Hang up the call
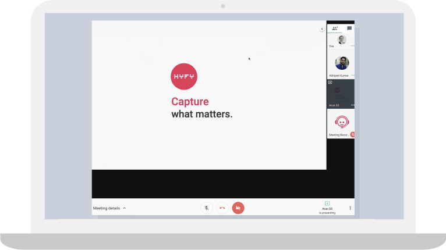The width and height of the screenshot is (446, 250). point(222,208)
